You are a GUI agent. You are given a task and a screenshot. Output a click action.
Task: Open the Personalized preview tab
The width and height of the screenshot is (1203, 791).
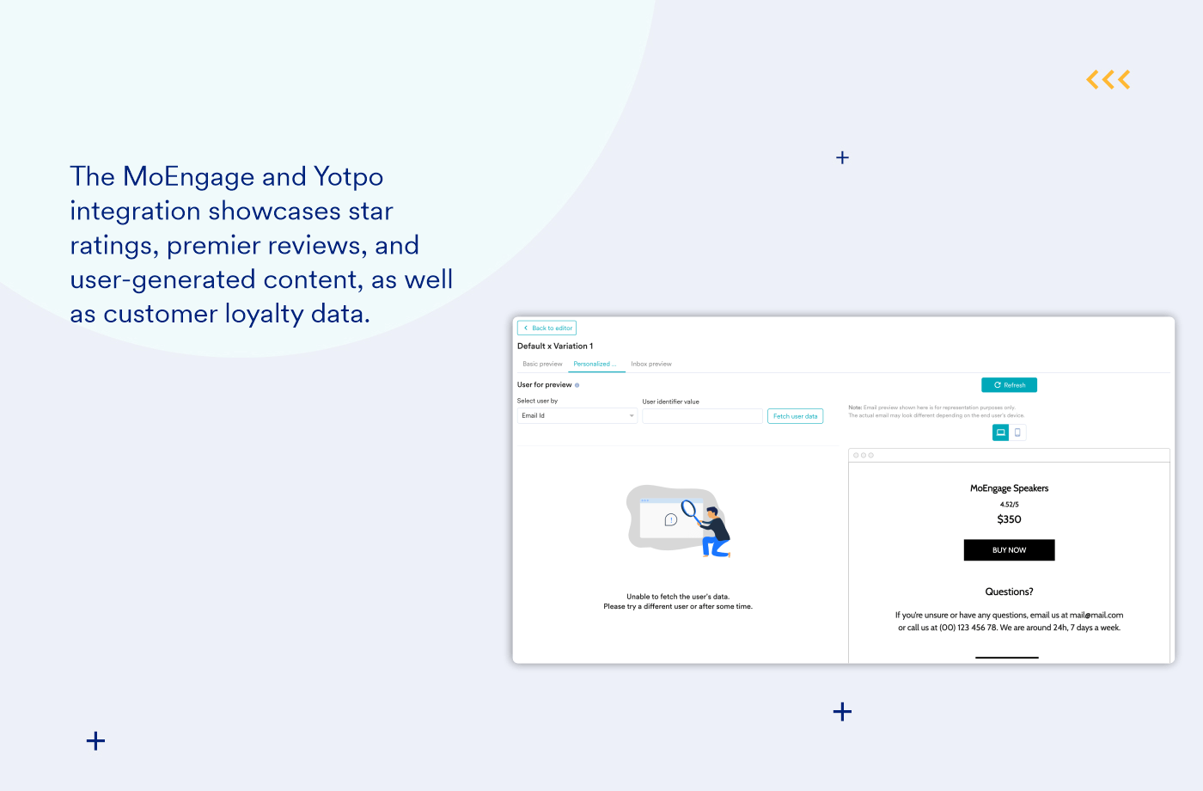click(595, 364)
